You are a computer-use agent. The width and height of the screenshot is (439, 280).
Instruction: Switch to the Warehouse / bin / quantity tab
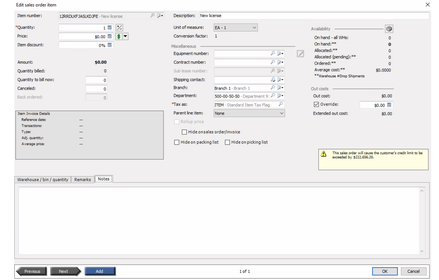point(43,180)
